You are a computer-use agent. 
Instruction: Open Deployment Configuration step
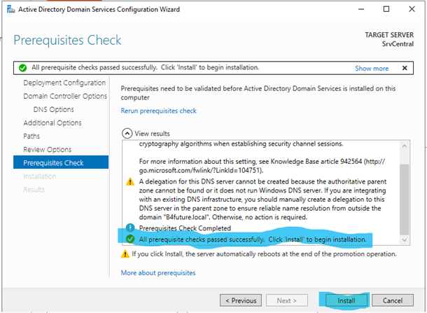click(64, 83)
